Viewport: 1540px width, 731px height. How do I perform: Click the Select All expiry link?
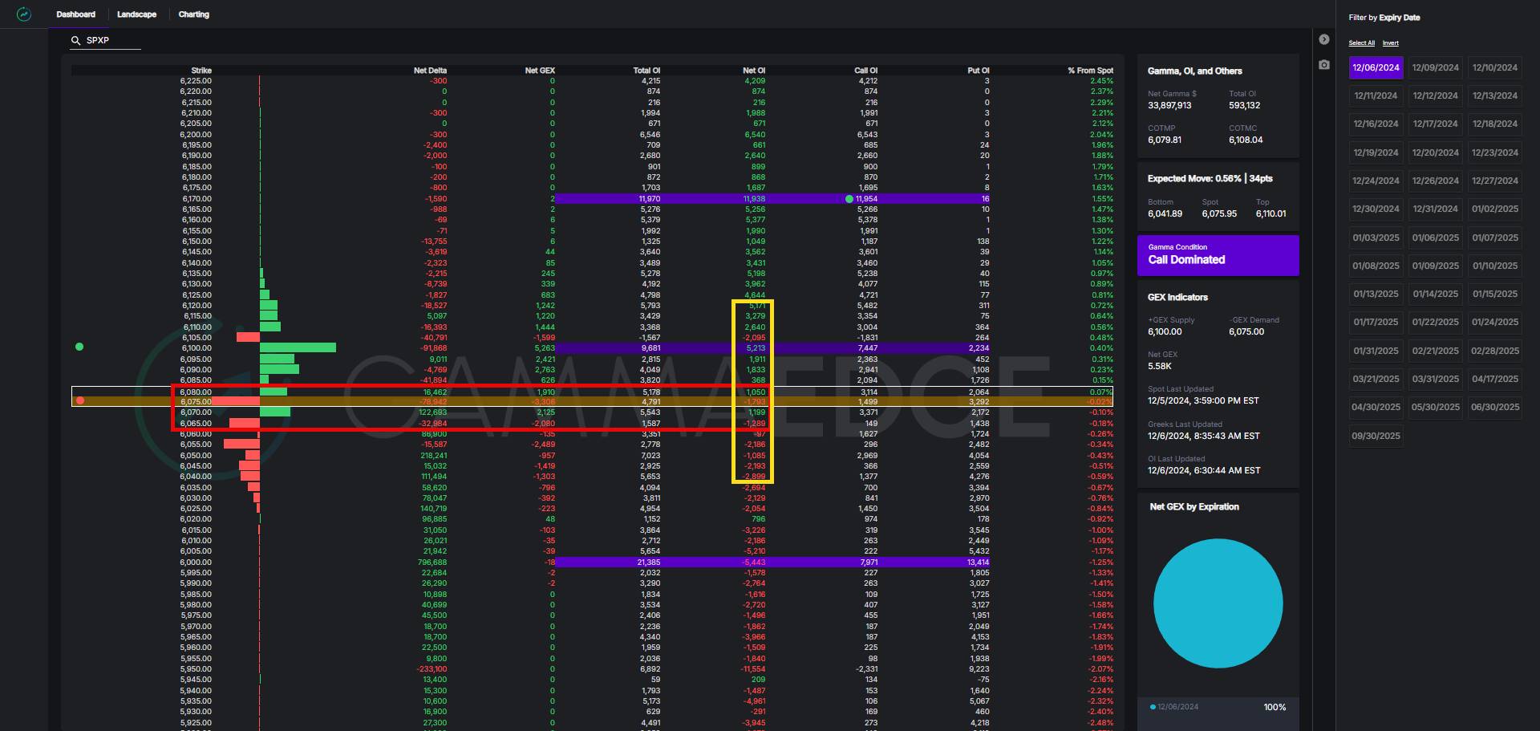coord(1361,43)
